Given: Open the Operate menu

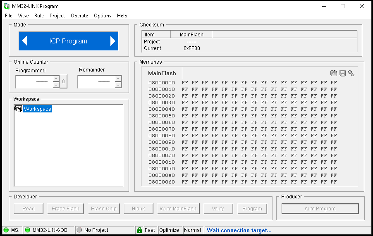Looking at the screenshot, I should click(x=79, y=16).
